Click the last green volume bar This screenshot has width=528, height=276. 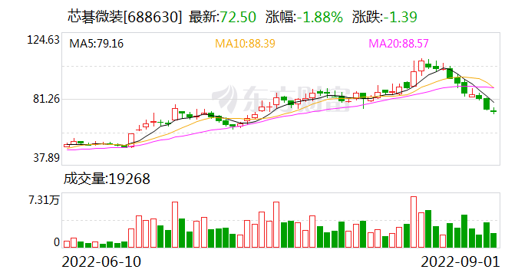point(493,240)
